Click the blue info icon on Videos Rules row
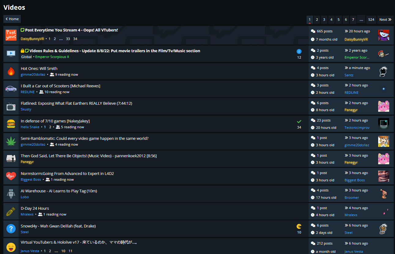The image size is (395, 254). coord(299,51)
